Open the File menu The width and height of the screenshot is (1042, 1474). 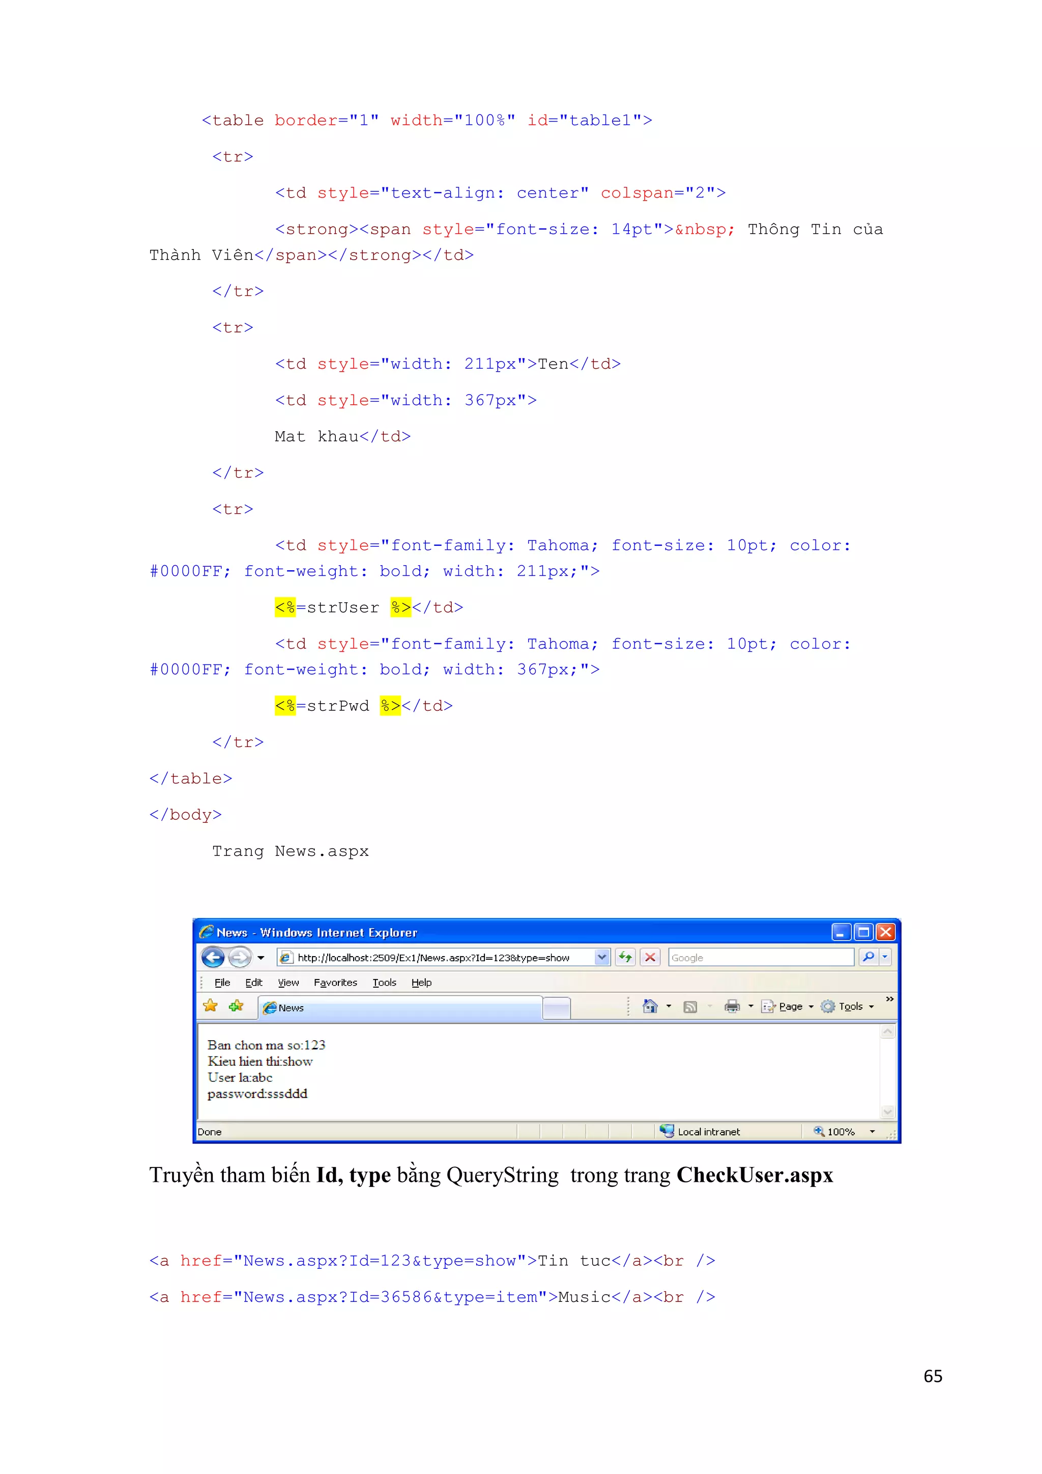tap(222, 982)
